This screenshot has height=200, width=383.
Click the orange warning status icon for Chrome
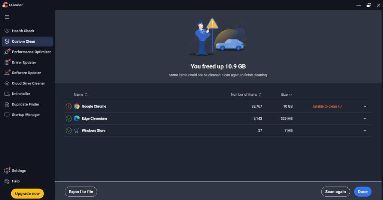tap(69, 106)
